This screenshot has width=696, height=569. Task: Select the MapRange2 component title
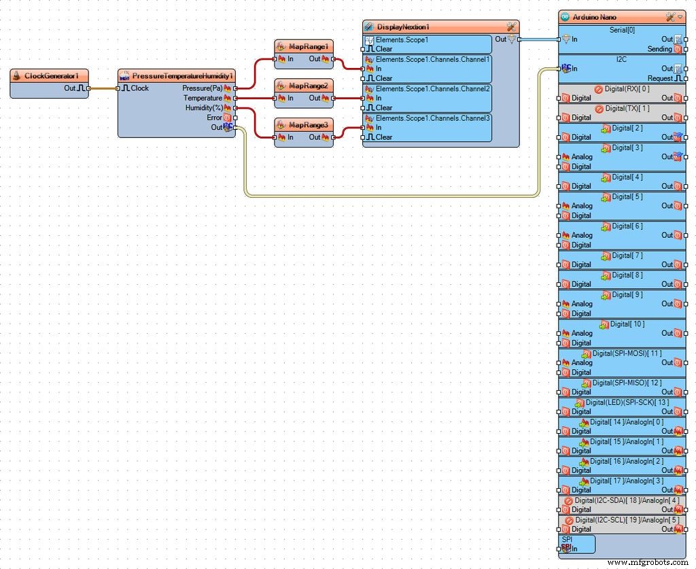pyautogui.click(x=308, y=86)
